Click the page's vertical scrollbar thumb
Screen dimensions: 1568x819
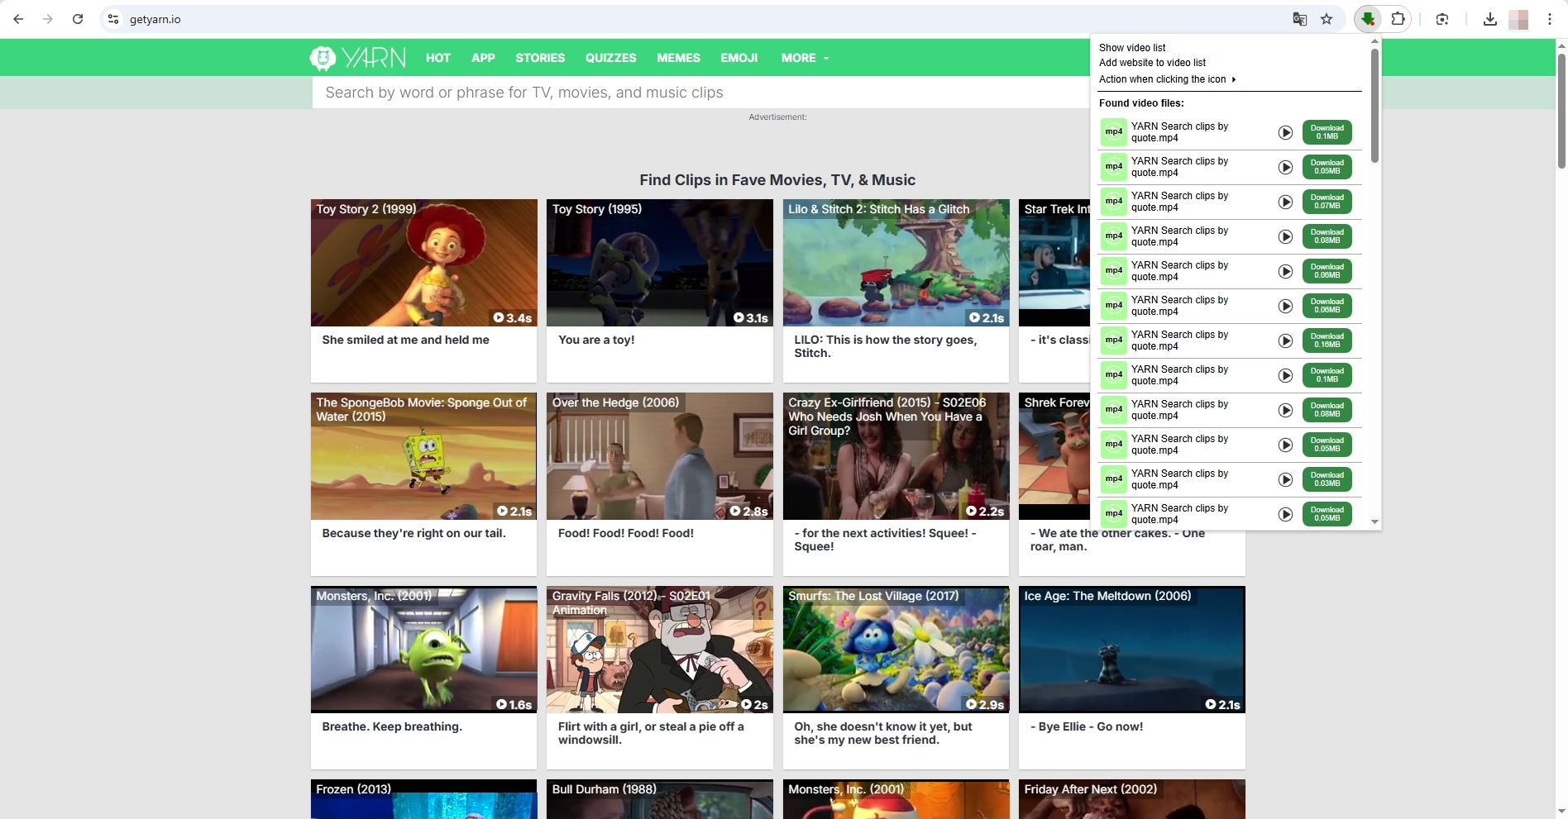1561,111
